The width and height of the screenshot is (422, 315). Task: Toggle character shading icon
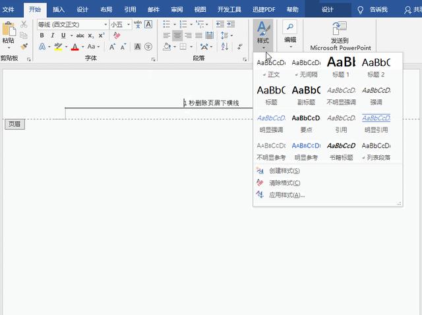(137, 47)
